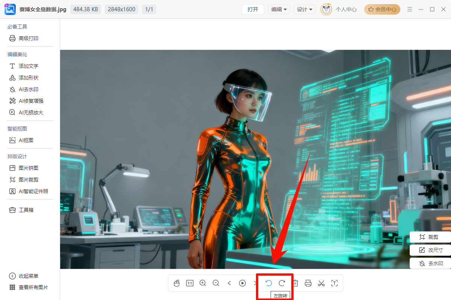Image resolution: width=451 pixels, height=300 pixels.
Task: Open the hamburger main menu
Action: 410,9
